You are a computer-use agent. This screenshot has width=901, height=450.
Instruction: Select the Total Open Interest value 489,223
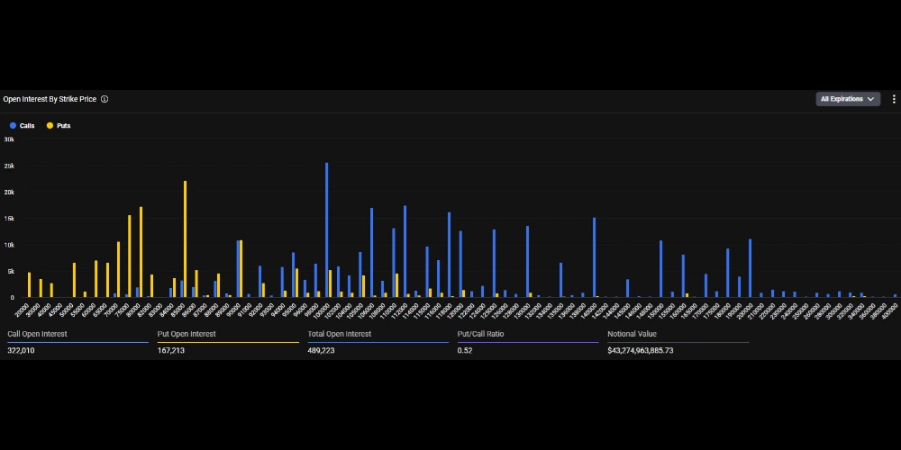323,349
